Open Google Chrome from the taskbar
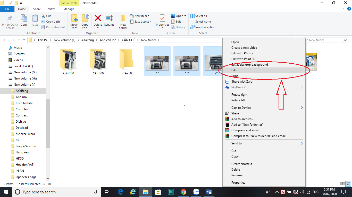352x197 pixels. coord(183,192)
